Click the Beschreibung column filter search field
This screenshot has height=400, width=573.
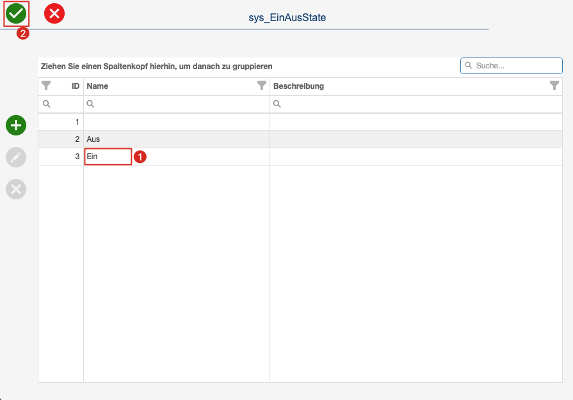point(416,104)
